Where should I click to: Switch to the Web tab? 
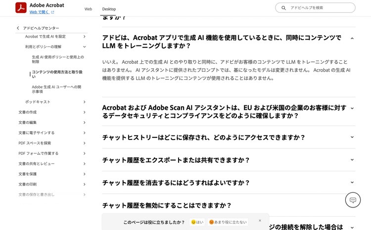88,9
